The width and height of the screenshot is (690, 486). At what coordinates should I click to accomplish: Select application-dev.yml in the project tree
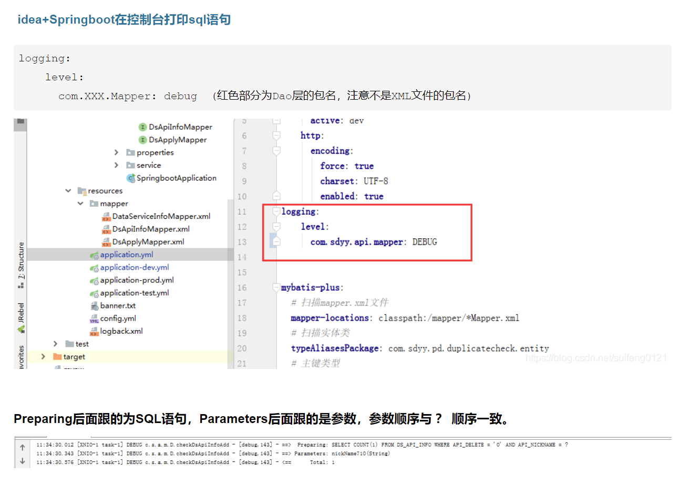tap(135, 267)
